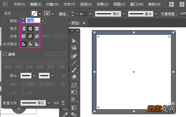Open the 文字(T) menu

69,4
